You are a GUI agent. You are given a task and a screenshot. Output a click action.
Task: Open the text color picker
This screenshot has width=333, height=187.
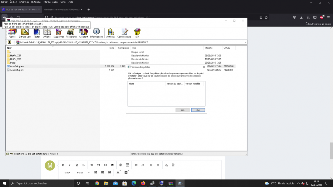tap(118, 173)
